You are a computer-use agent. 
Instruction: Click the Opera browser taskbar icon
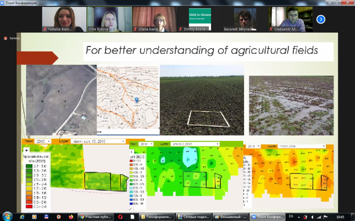(120, 217)
